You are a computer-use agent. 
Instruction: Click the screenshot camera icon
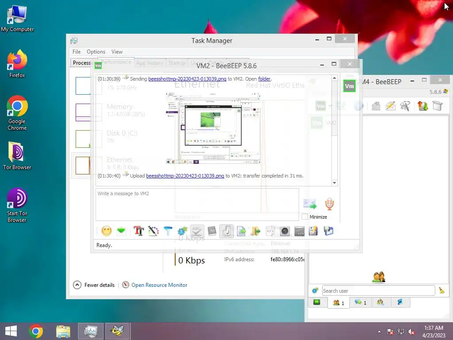pos(285,231)
